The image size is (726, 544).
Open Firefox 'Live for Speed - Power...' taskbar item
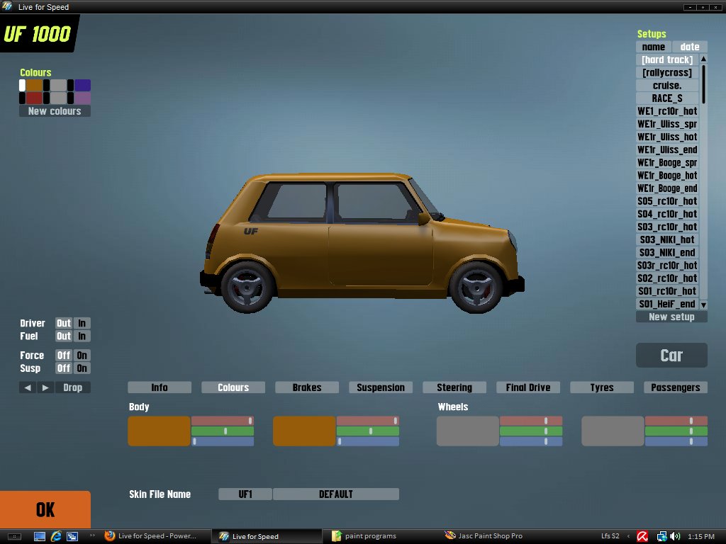coord(151,535)
